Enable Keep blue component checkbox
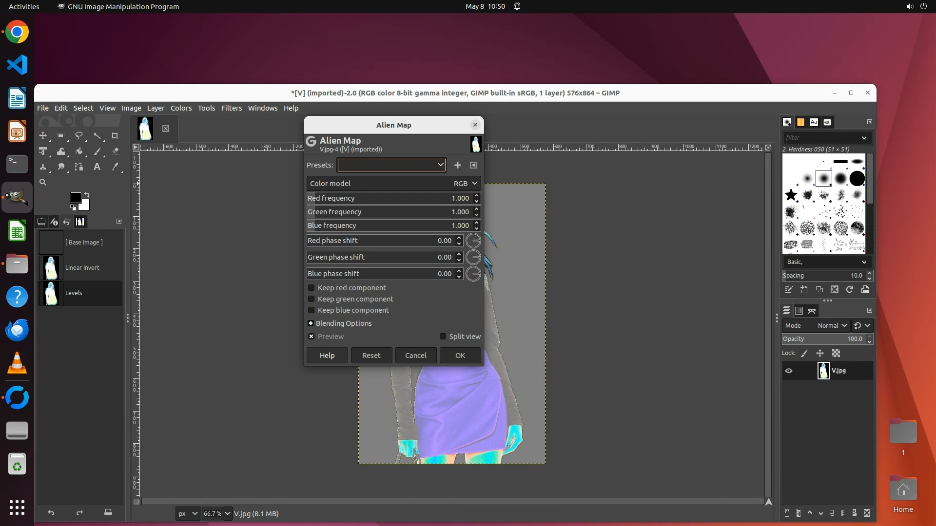936x526 pixels. 312,310
